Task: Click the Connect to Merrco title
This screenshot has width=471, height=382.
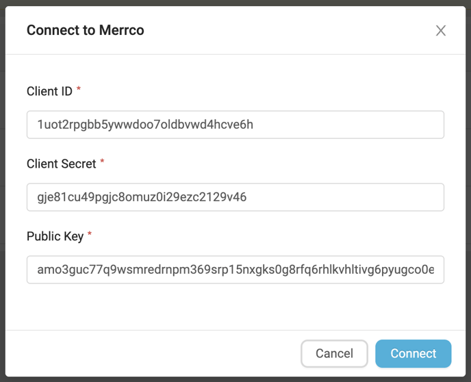Action: tap(85, 30)
